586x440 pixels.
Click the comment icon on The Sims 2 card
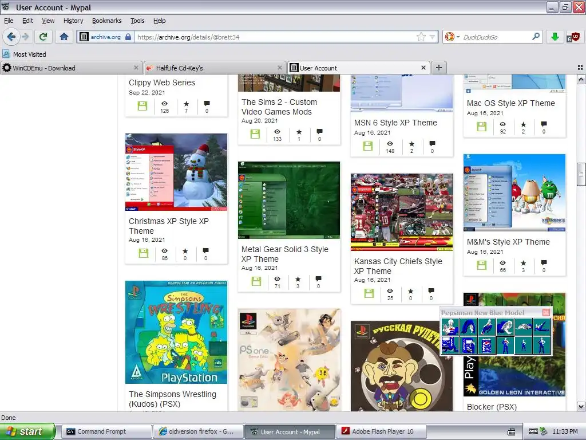click(x=319, y=132)
